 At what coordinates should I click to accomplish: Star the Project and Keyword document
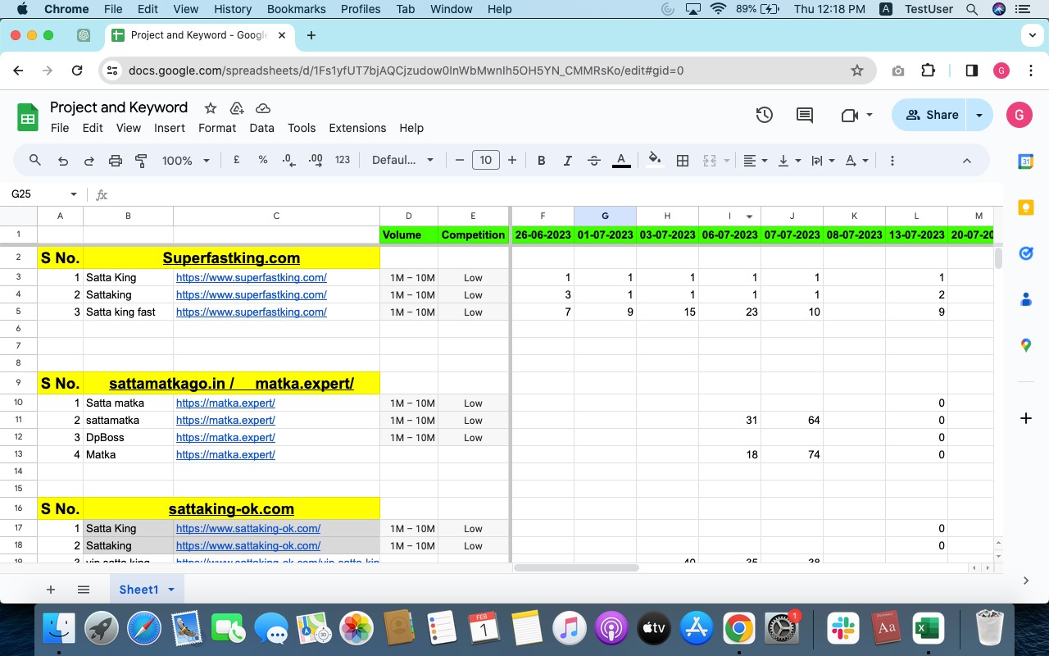(x=211, y=108)
